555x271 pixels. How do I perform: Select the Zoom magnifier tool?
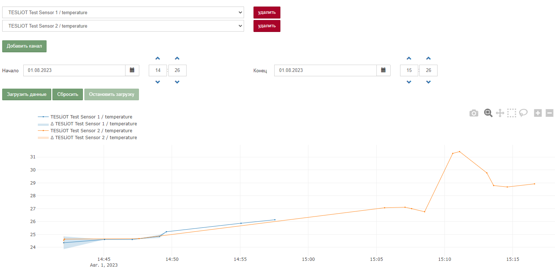click(488, 113)
